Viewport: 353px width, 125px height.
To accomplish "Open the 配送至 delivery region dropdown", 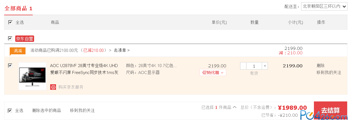I will tap(324, 6).
